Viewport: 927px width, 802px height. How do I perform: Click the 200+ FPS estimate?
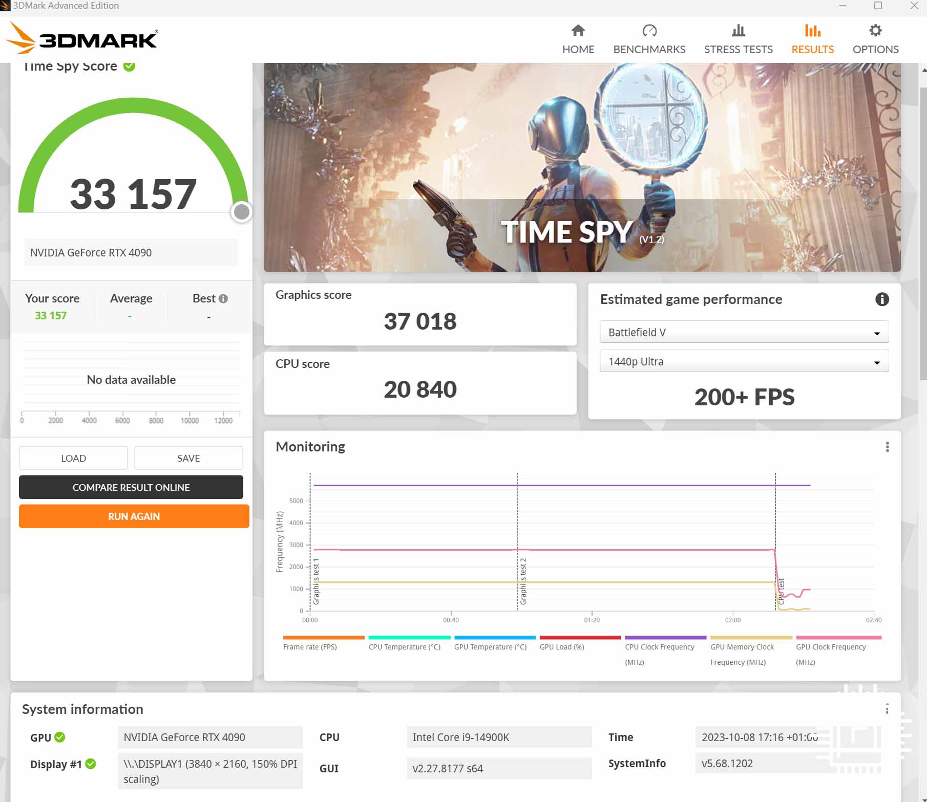[x=744, y=397]
